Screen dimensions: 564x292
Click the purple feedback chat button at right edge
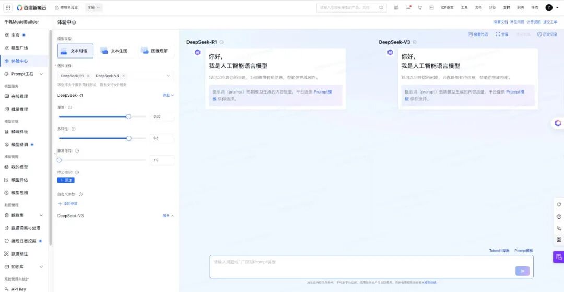click(x=559, y=257)
